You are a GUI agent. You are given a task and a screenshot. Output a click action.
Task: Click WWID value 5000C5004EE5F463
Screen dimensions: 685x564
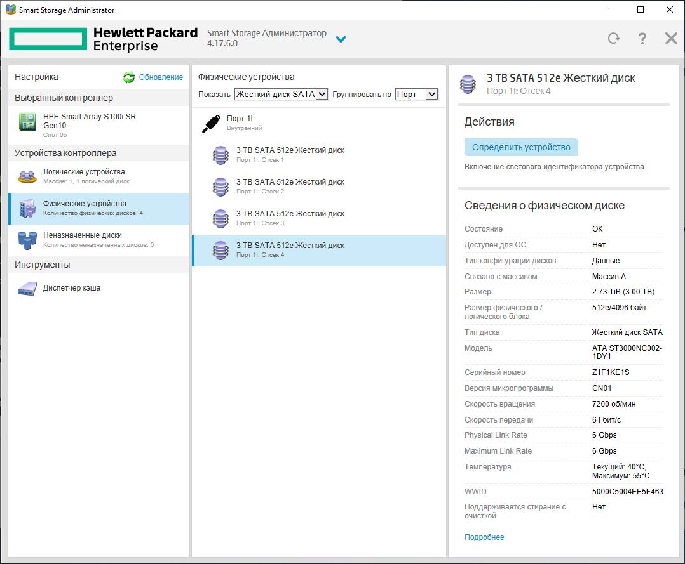627,491
